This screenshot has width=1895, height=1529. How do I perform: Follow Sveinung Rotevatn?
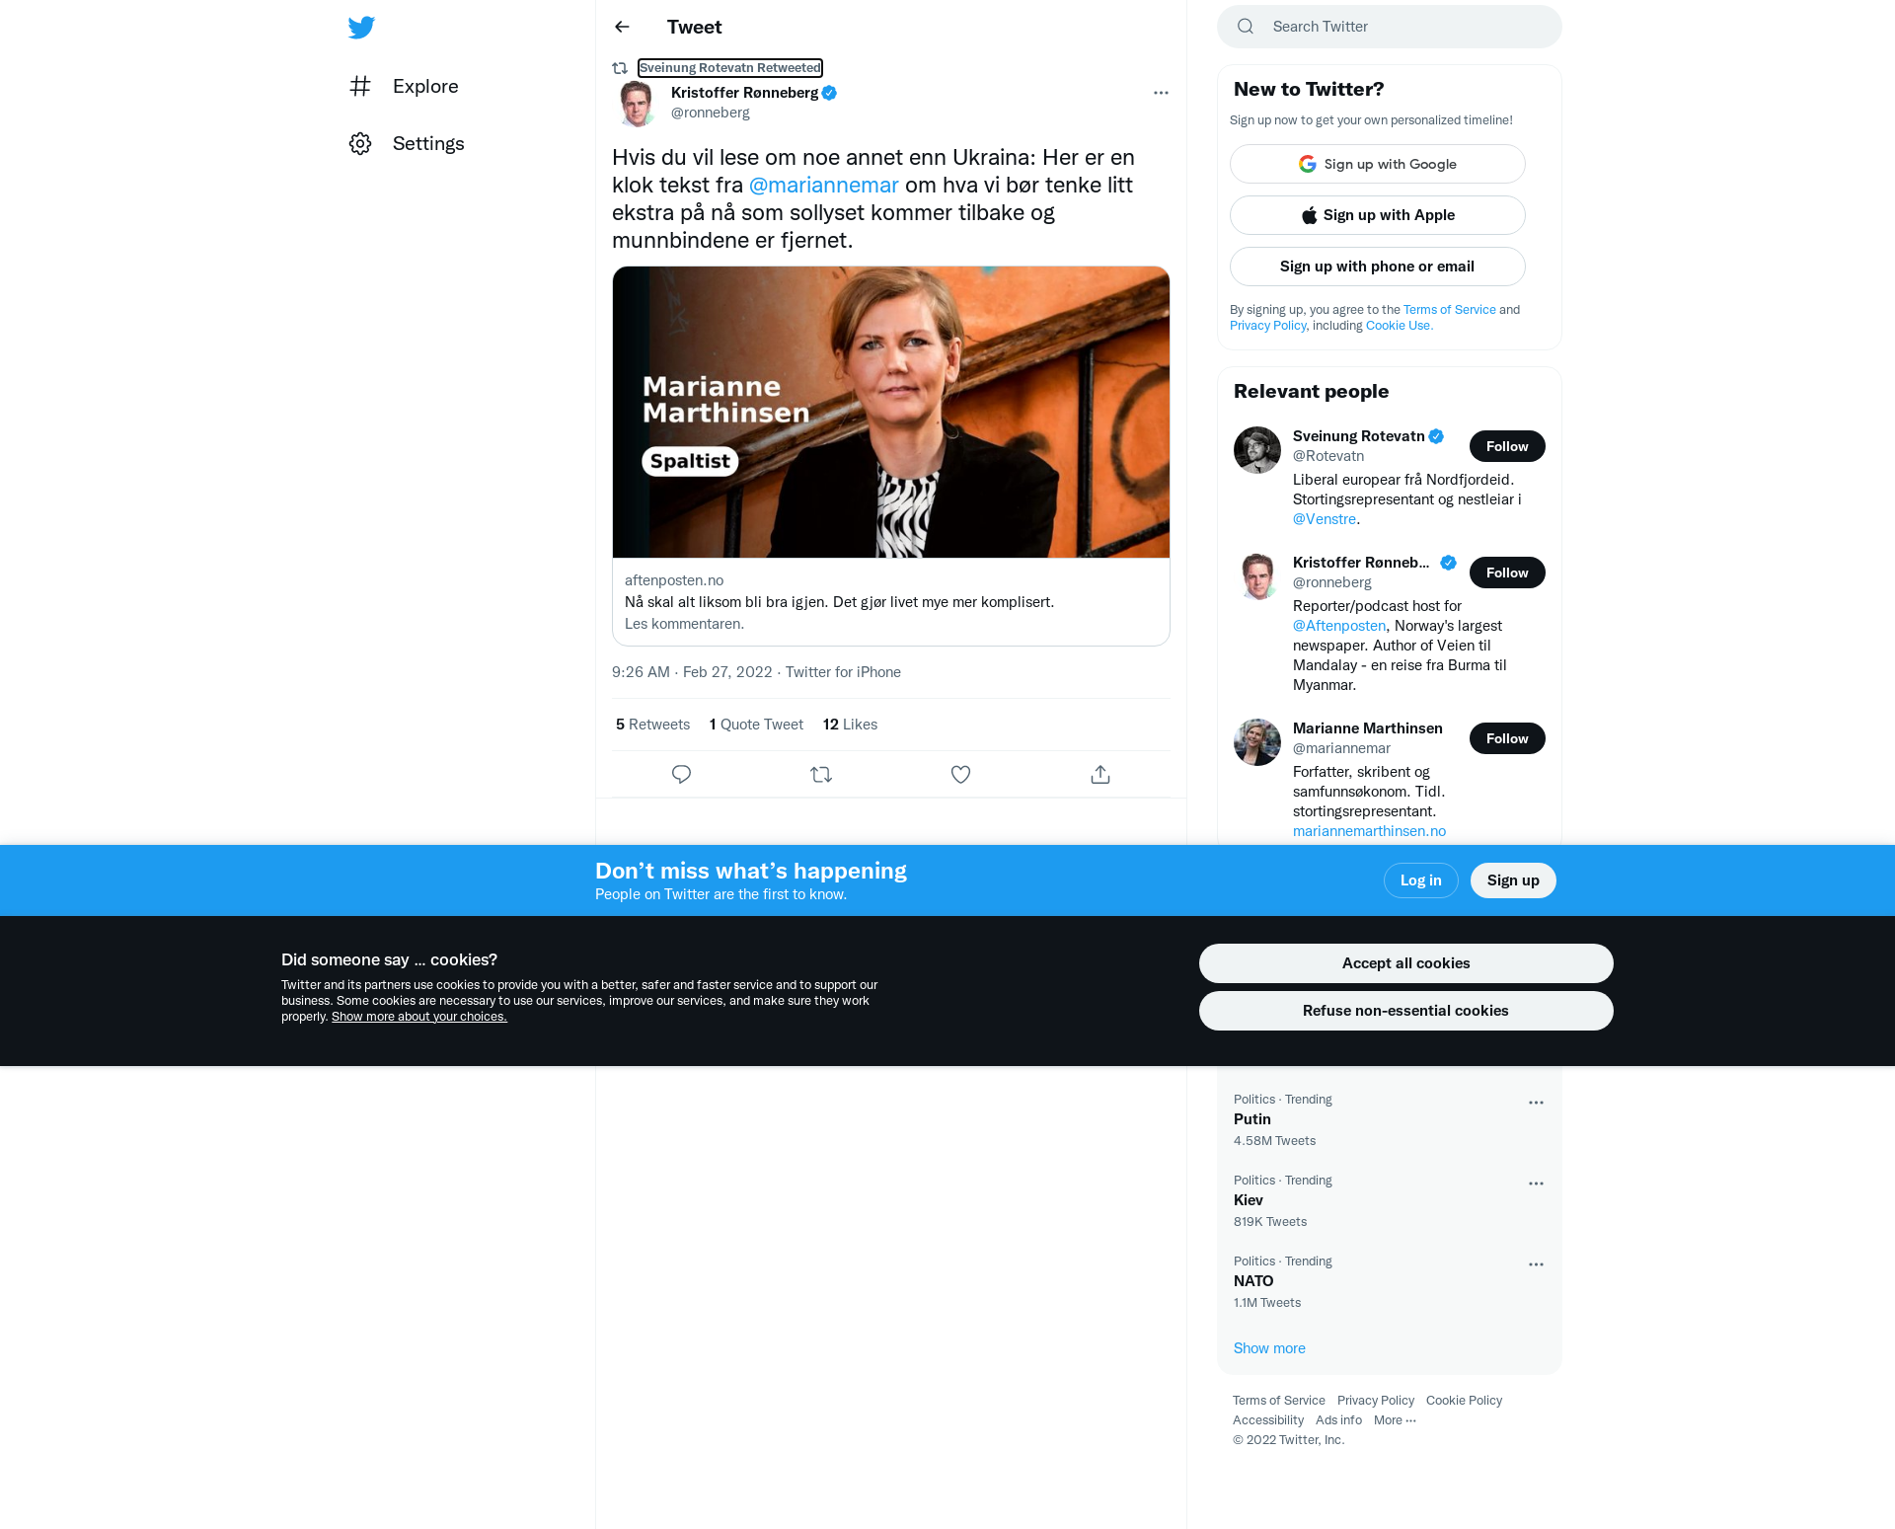(1507, 446)
